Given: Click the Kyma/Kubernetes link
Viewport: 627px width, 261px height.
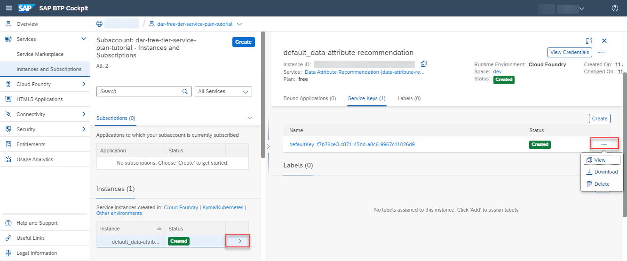Looking at the screenshot, I should (223, 207).
